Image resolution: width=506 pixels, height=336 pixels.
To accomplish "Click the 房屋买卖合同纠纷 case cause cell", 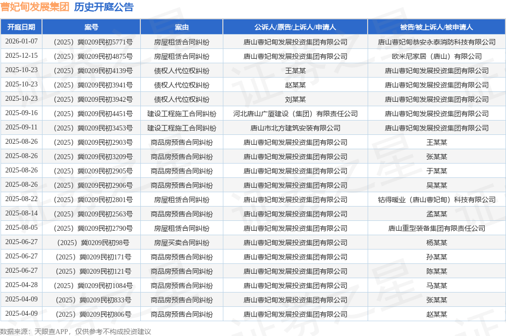I will (181, 243).
